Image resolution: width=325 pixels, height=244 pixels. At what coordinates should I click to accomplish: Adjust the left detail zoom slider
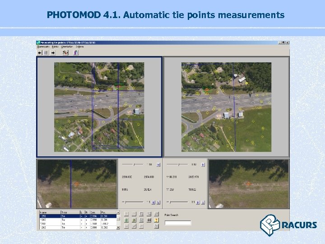133,202
